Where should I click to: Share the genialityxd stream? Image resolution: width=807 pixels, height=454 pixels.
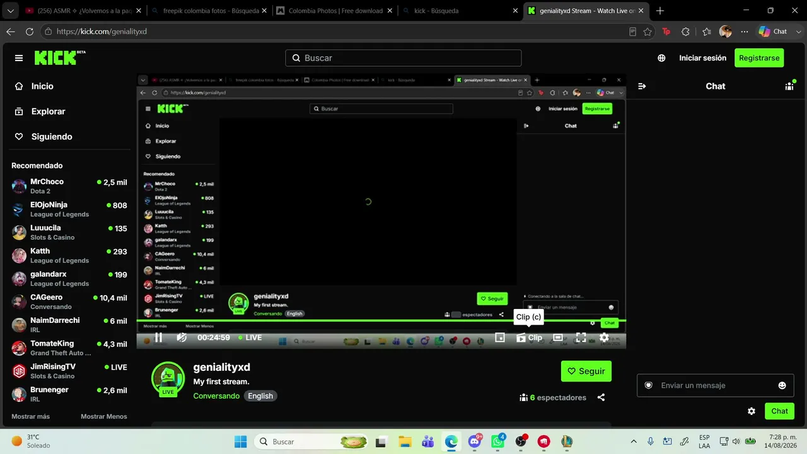pos(601,397)
